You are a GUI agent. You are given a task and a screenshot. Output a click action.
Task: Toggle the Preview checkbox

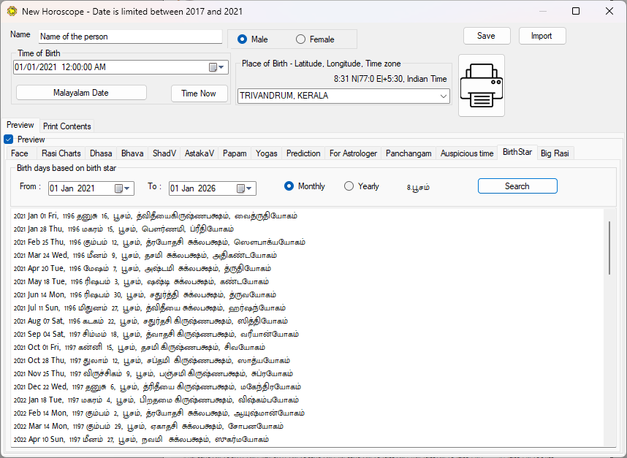click(8, 140)
